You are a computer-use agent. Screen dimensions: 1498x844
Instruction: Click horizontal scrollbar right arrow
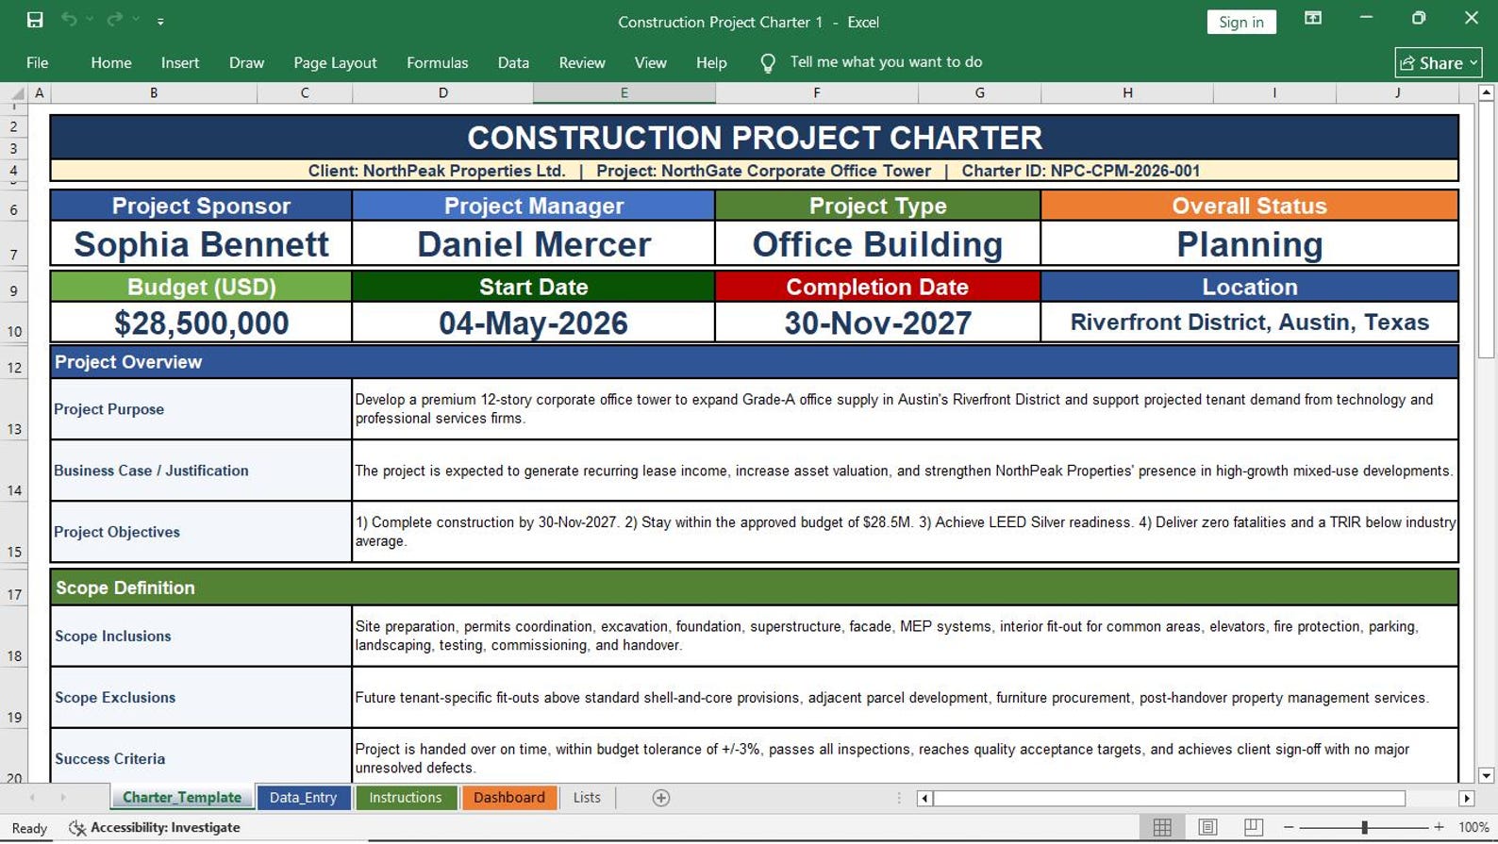[x=1466, y=798]
